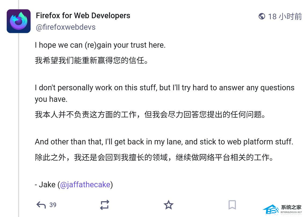Click the XITONGZHIJIA.NET watermark URL
Image resolution: width=306 pixels, height=217 pixels.
(291, 212)
